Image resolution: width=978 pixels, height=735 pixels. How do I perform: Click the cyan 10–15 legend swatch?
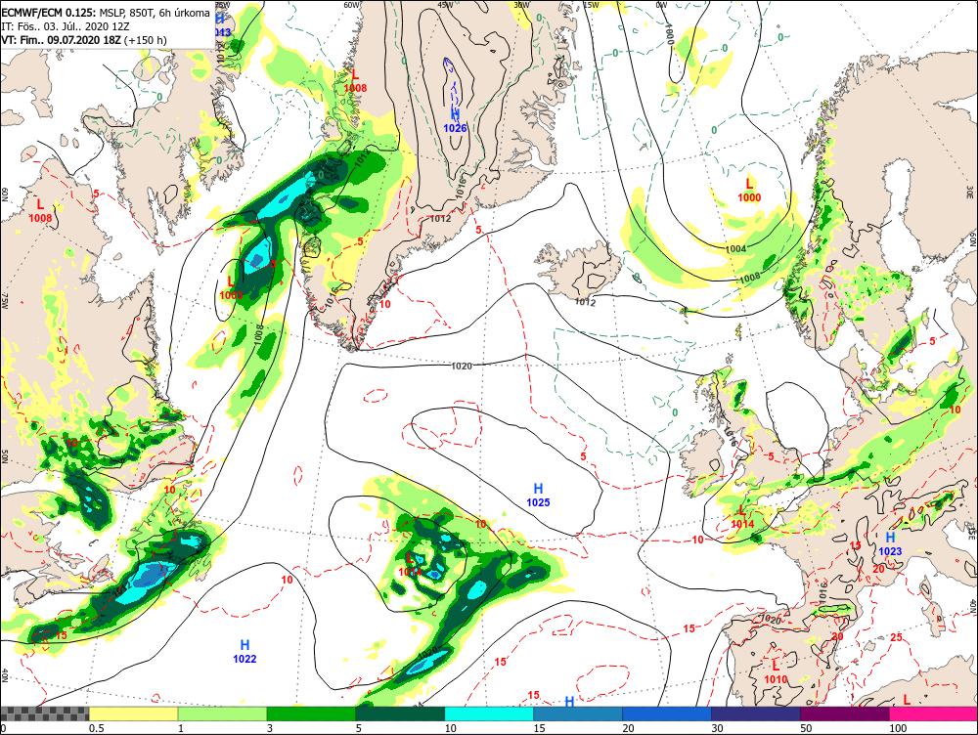489,713
